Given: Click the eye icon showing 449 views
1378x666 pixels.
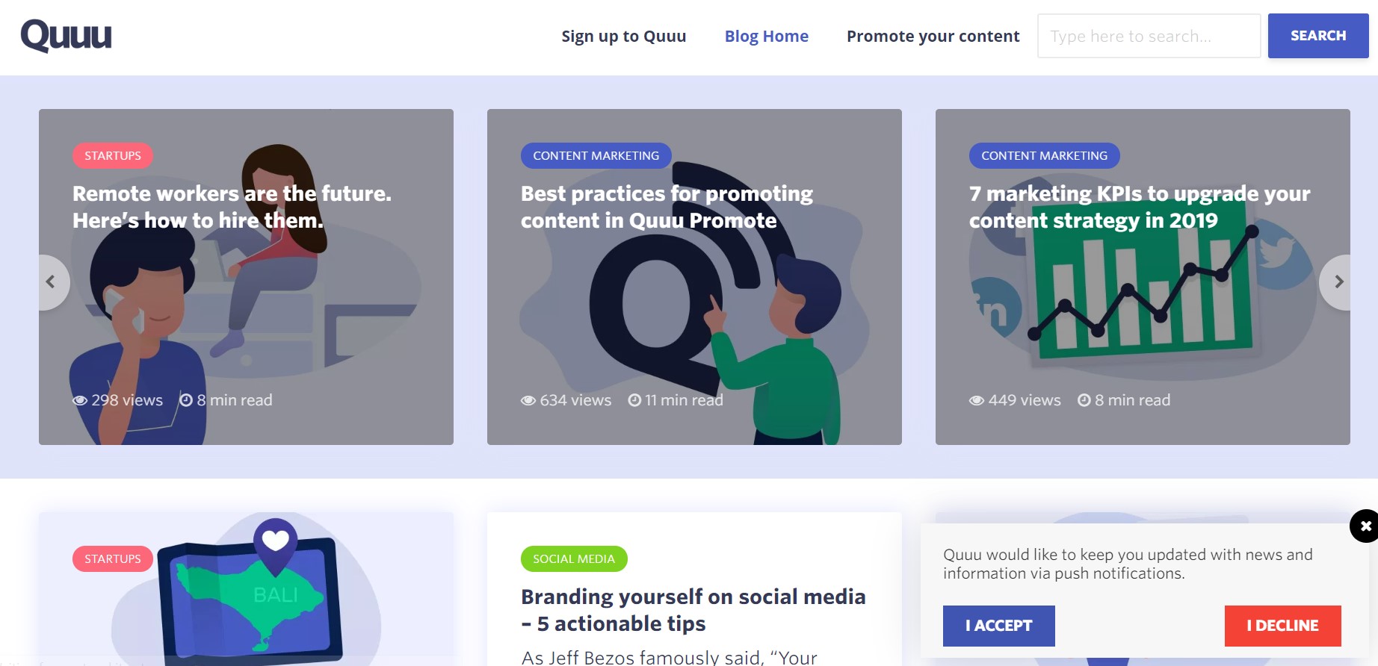Looking at the screenshot, I should [x=976, y=400].
